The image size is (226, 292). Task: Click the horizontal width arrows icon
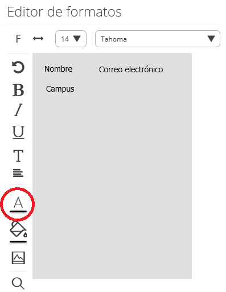coord(38,39)
